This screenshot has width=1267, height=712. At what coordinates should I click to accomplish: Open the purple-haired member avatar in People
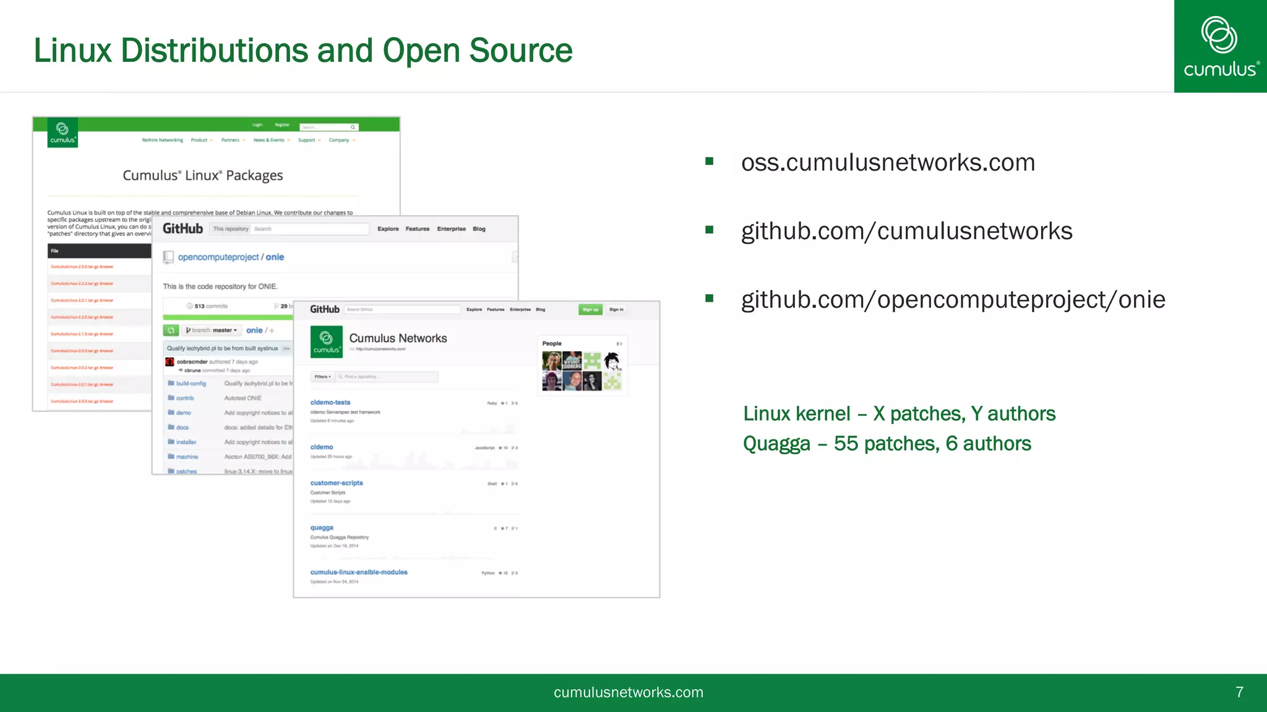pyautogui.click(x=552, y=381)
